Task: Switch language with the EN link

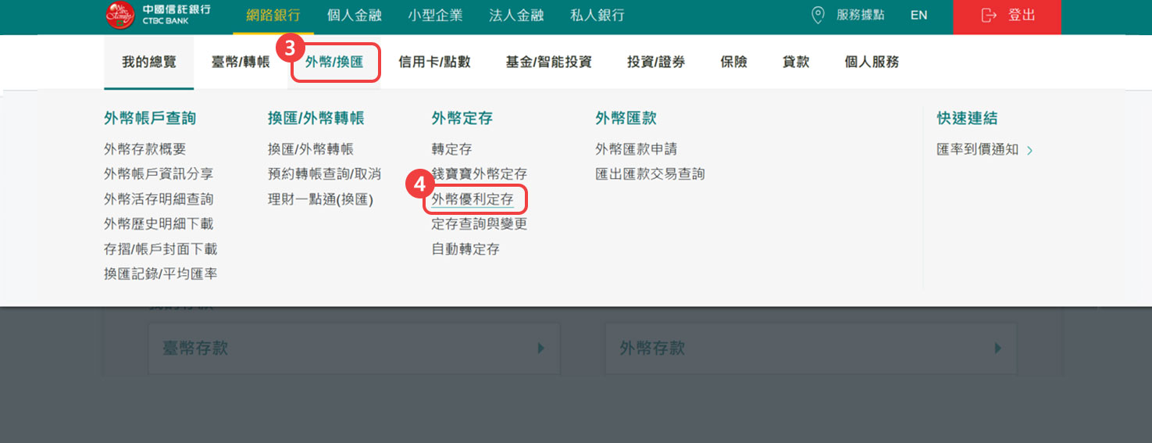Action: tap(918, 15)
